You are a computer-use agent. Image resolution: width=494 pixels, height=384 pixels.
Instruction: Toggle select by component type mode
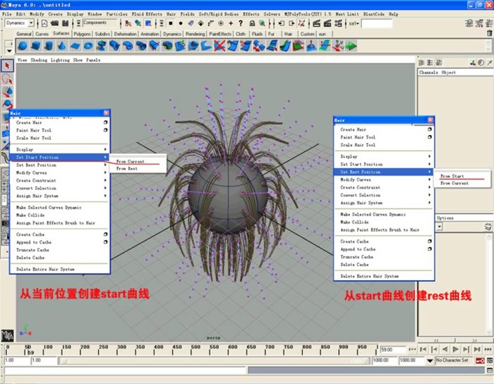(148, 23)
